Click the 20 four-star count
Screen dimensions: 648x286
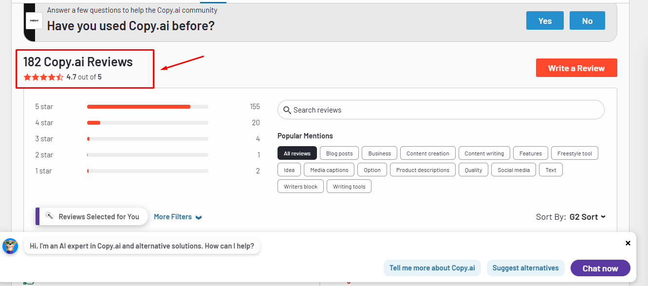click(256, 123)
